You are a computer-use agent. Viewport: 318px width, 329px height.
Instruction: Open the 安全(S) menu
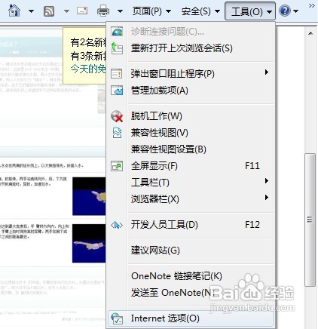click(200, 11)
